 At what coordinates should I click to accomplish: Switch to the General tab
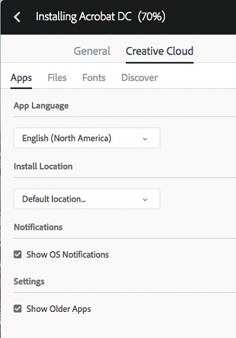pyautogui.click(x=92, y=51)
